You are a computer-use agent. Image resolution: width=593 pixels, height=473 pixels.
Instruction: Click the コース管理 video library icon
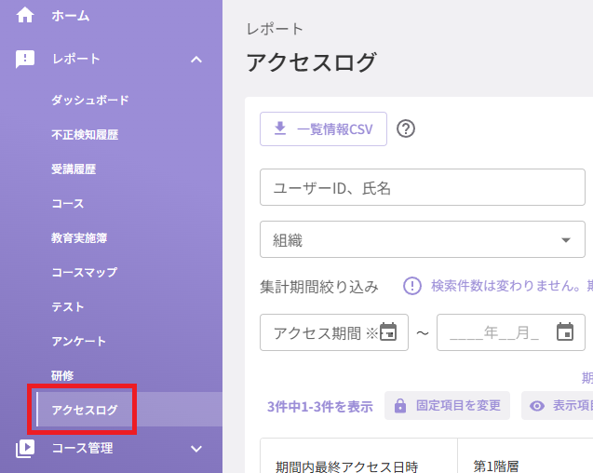click(x=25, y=449)
